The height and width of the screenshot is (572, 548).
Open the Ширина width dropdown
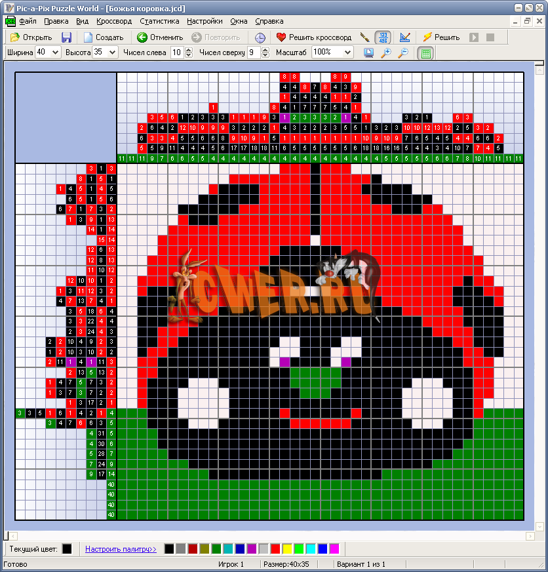pos(56,52)
